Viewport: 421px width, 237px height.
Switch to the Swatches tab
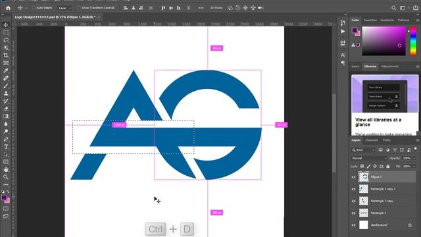tap(370, 20)
